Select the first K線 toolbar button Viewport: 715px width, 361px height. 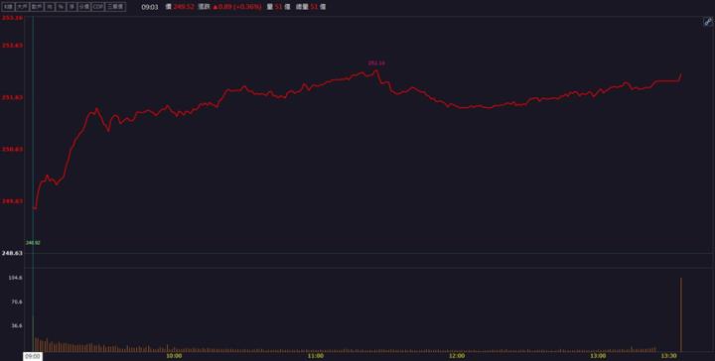(8, 7)
